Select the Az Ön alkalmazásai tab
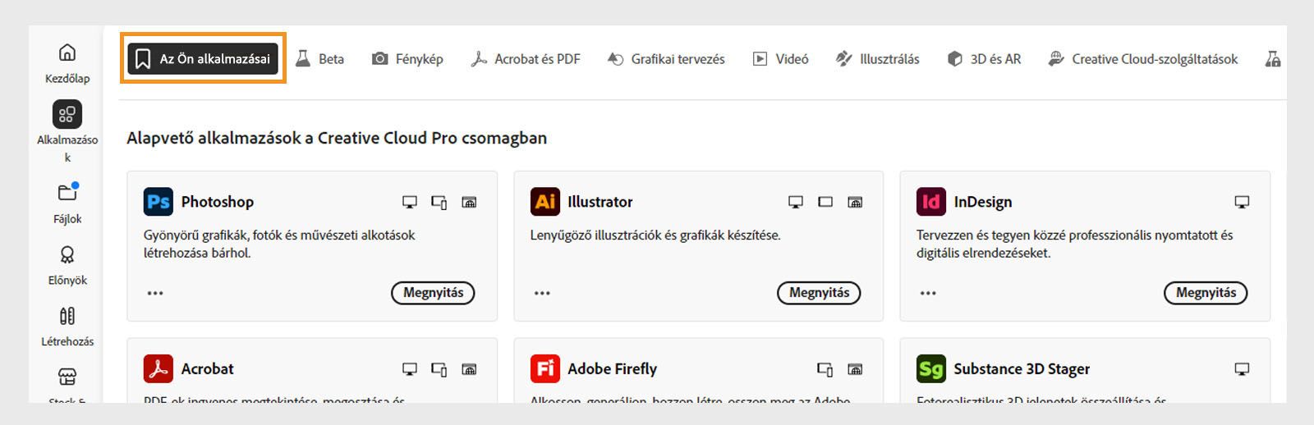The width and height of the screenshot is (1314, 425). (203, 59)
